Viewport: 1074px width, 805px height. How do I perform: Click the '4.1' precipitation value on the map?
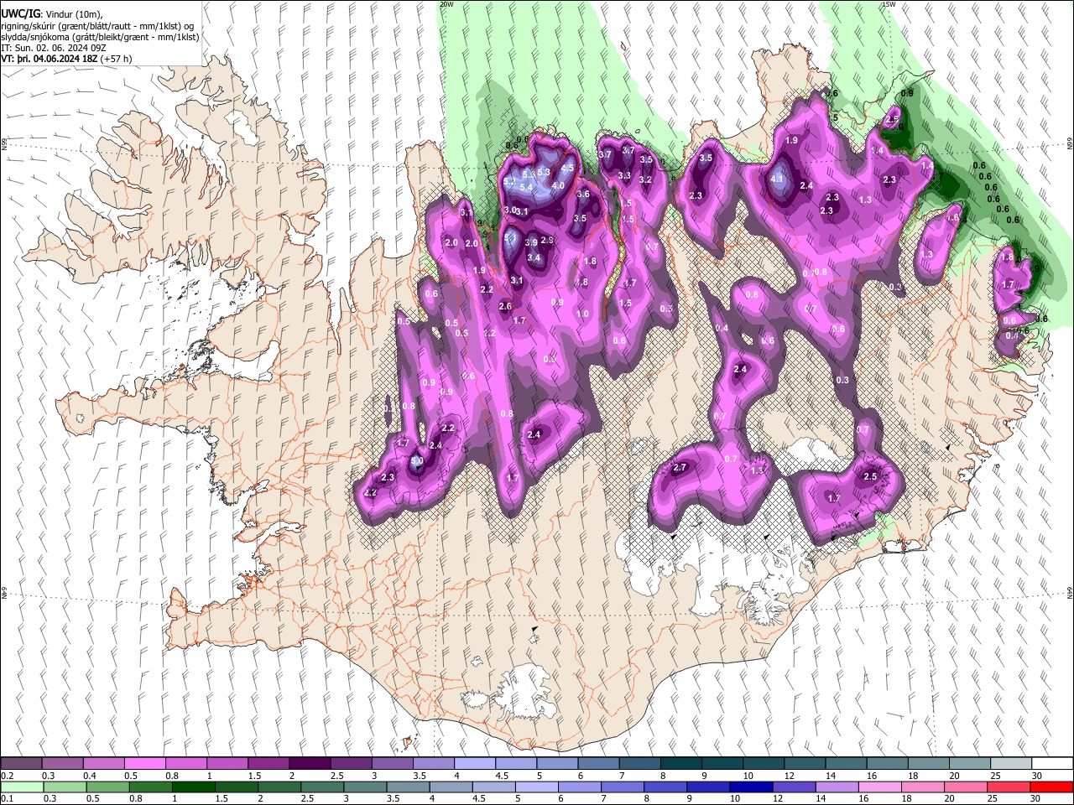click(777, 179)
